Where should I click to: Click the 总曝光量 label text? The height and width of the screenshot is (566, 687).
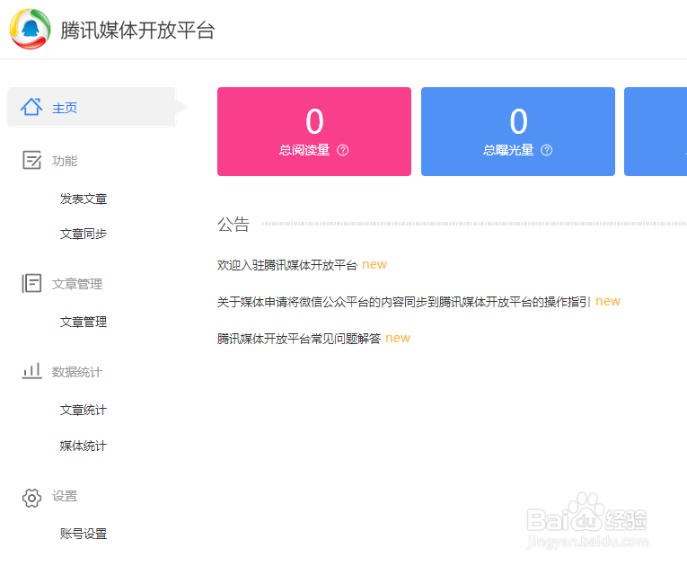[508, 150]
